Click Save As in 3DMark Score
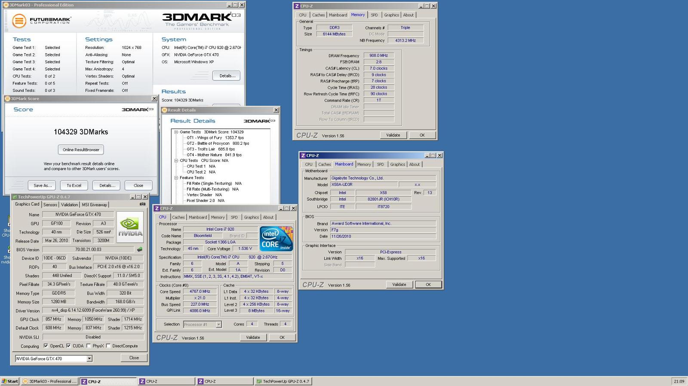688x386 pixels. 43,185
